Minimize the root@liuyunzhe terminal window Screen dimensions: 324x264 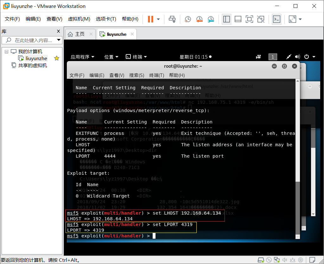coord(274,66)
